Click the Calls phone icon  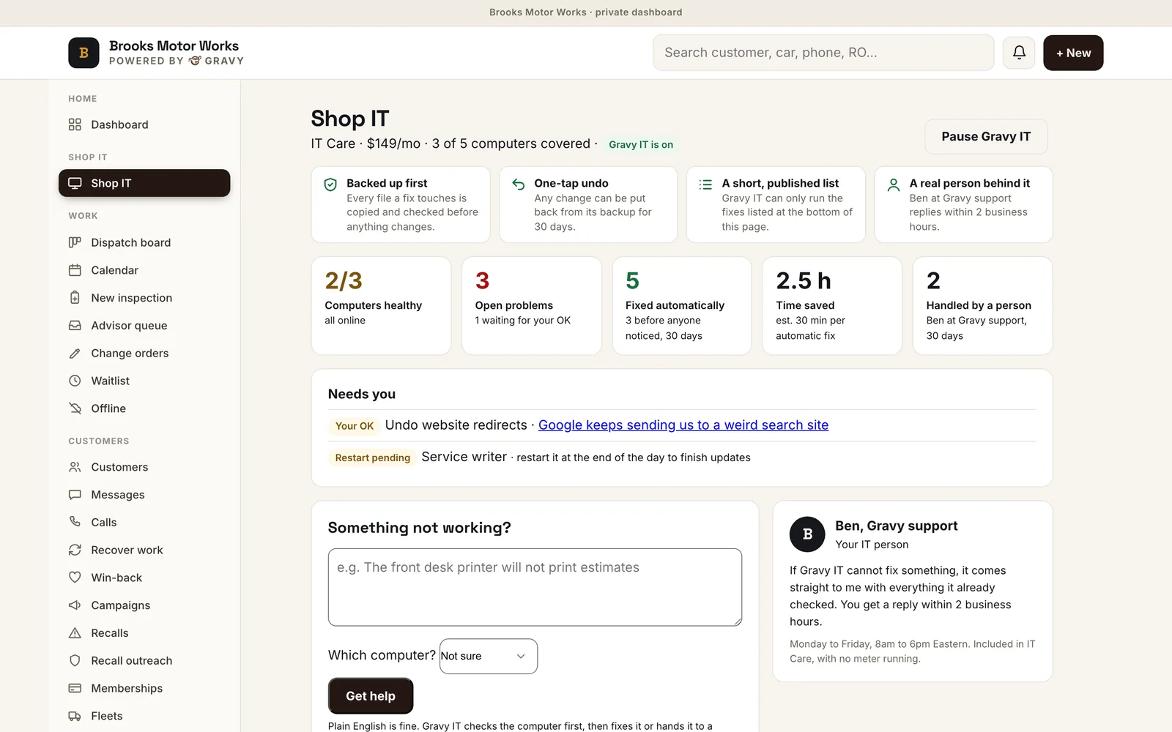(75, 522)
